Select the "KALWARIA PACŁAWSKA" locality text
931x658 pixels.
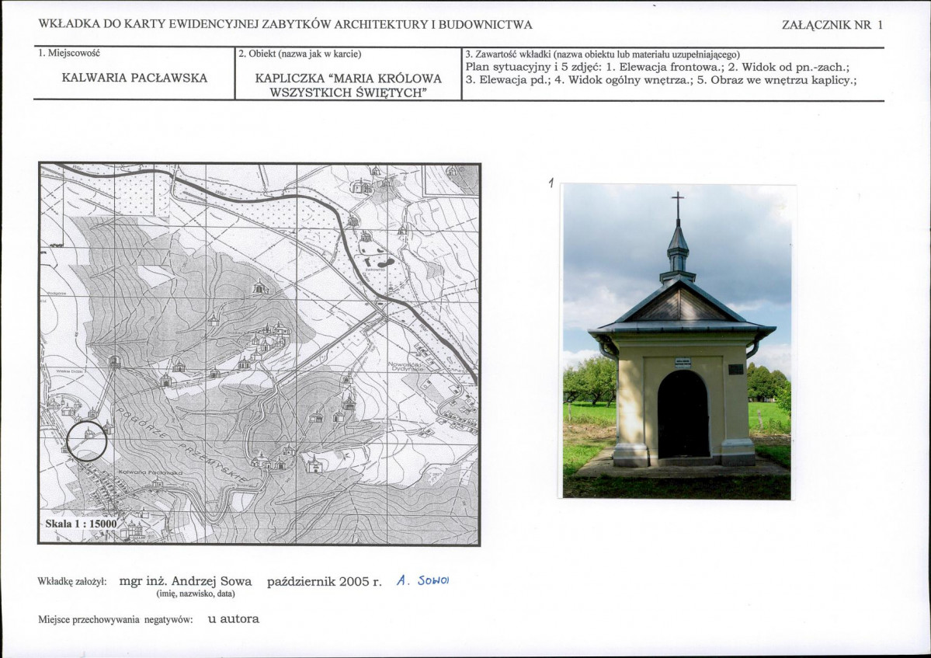(x=134, y=78)
